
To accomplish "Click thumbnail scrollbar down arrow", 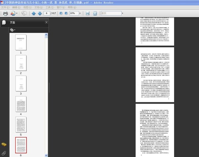I will point(46,155).
